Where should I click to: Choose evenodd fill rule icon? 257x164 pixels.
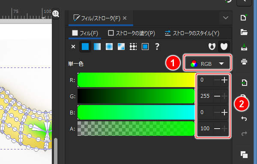212,47
